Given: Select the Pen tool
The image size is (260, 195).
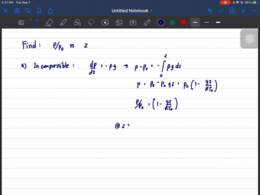Looking at the screenshot, I should click(35, 23).
